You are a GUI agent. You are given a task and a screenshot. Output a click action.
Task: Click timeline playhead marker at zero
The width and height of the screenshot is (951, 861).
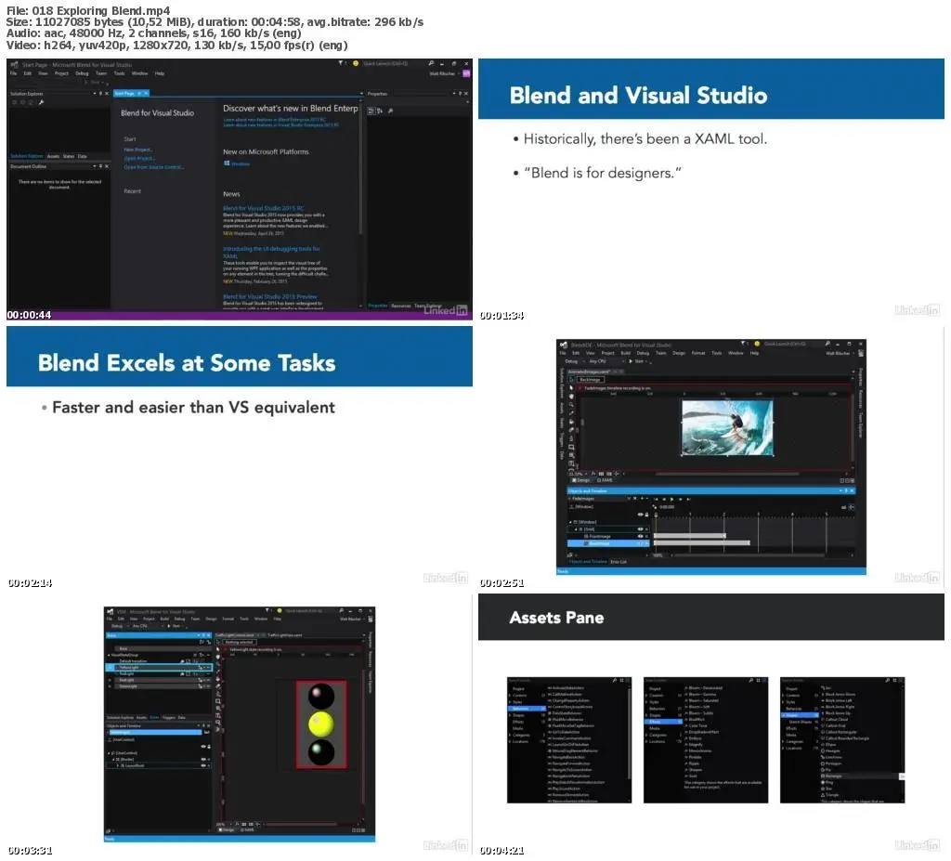tap(656, 515)
